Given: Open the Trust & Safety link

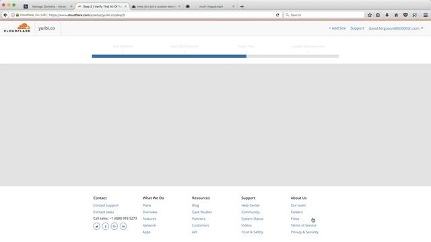Looking at the screenshot, I should click(x=252, y=232).
